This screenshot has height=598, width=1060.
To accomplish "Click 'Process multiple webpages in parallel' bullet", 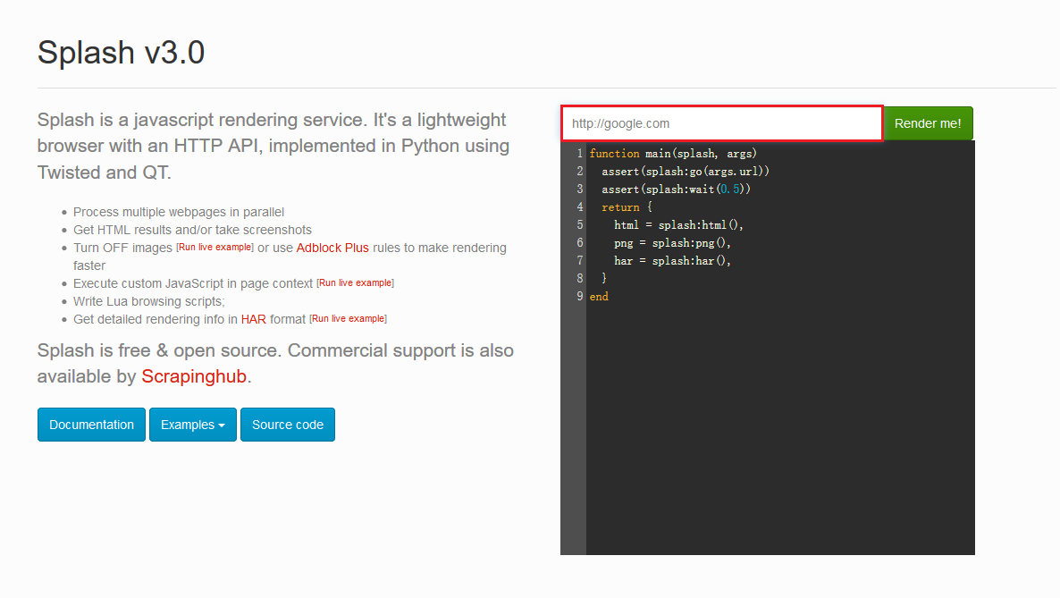I will [179, 212].
